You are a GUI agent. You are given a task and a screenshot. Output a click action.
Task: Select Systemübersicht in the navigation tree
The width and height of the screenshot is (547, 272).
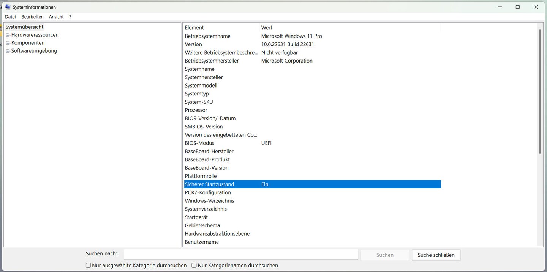[24, 27]
